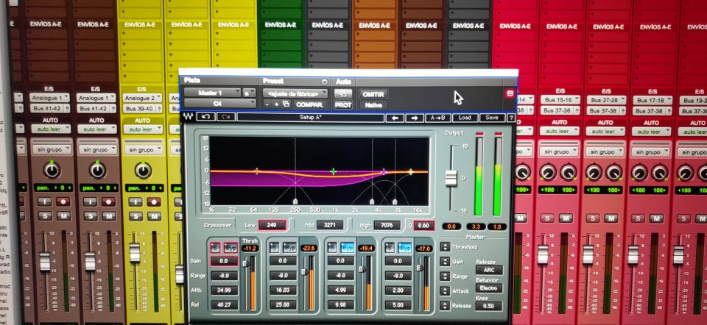Open the C4 plugin selector dropdown
This screenshot has width=707, height=325.
(x=220, y=104)
